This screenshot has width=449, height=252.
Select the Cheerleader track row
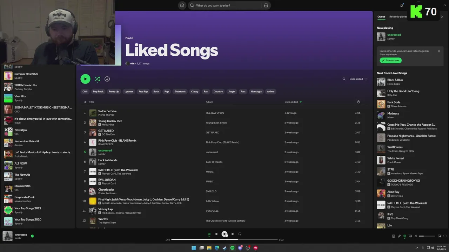click(x=224, y=191)
